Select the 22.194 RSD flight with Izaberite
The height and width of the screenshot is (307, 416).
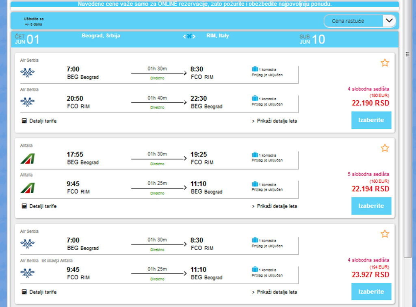pyautogui.click(x=371, y=206)
